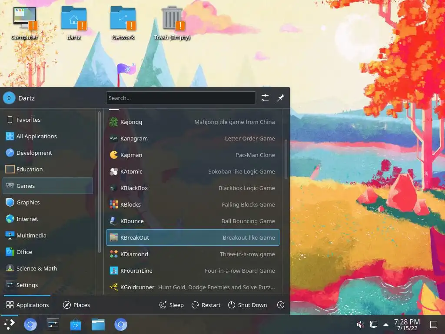Viewport: 445px width, 334px height.
Task: Click the Sleep button
Action: click(x=171, y=305)
